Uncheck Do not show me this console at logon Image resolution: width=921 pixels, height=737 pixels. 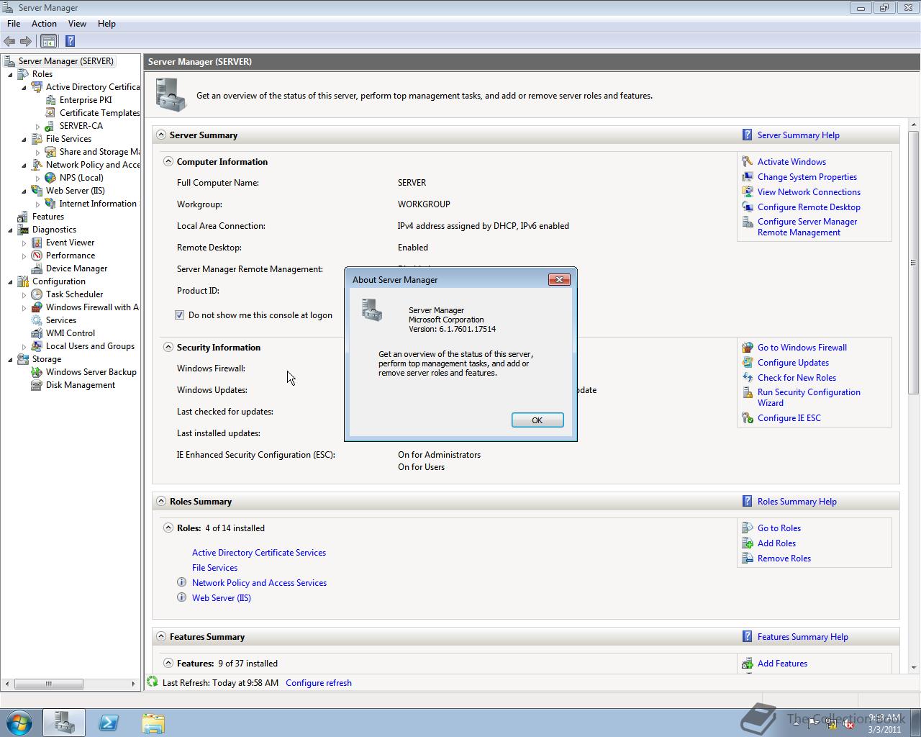point(180,315)
